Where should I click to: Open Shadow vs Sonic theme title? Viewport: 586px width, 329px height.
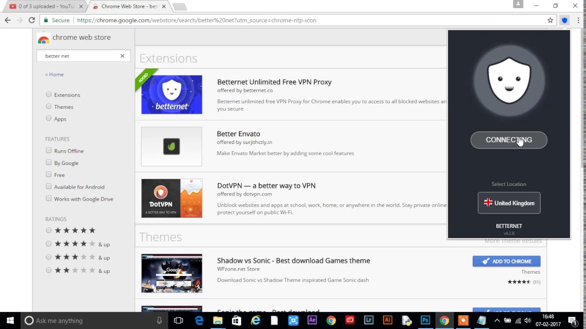pos(293,260)
